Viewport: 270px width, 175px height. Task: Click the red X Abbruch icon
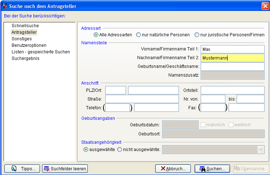point(163,168)
